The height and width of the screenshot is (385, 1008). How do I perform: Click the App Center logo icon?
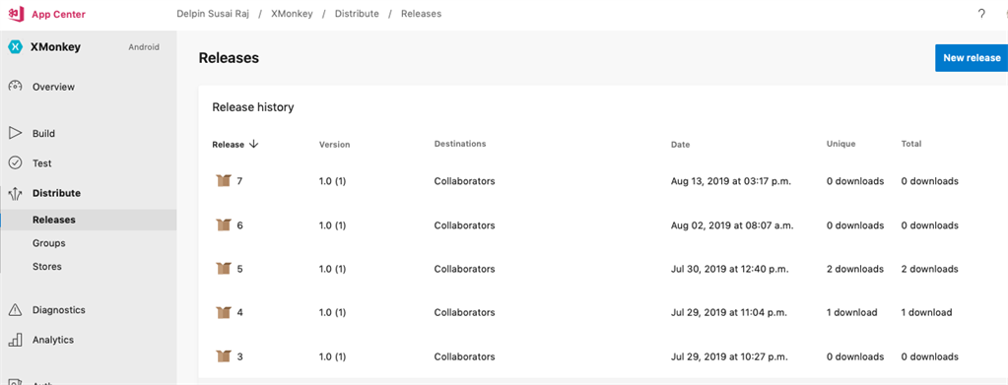(16, 14)
